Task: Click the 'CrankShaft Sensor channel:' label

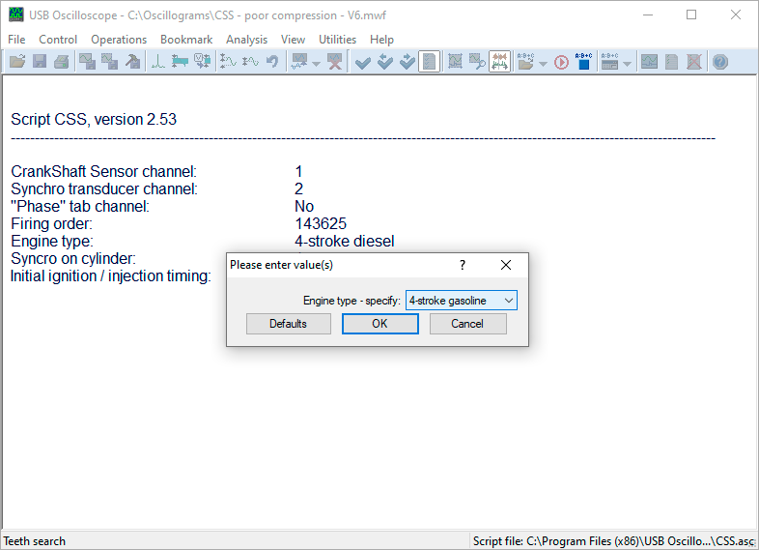Action: 103,171
